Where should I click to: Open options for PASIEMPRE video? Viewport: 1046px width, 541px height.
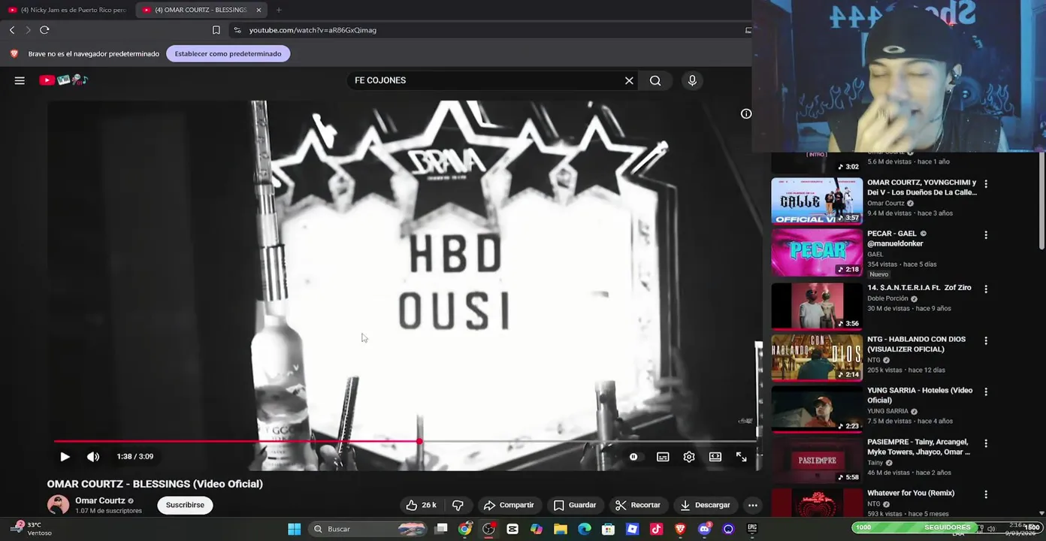coord(986,443)
